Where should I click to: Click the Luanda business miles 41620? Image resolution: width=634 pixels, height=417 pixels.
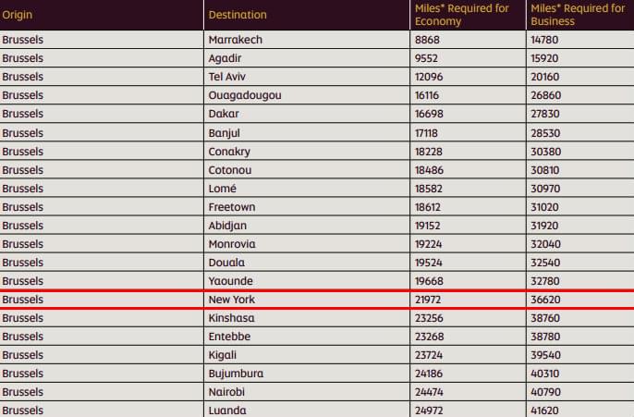pyautogui.click(x=545, y=411)
